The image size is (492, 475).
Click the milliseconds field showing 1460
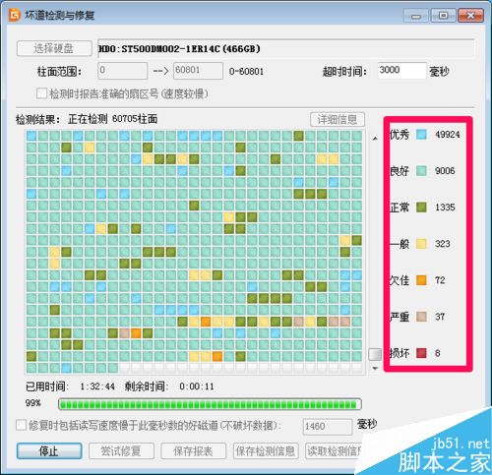(x=328, y=427)
